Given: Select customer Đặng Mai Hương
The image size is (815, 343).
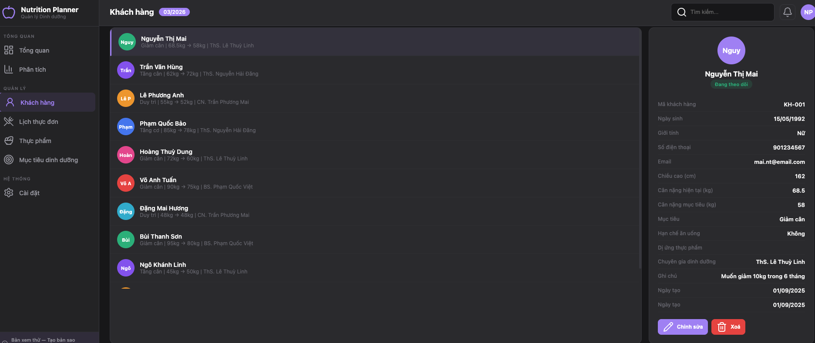Looking at the screenshot, I should coord(375,211).
